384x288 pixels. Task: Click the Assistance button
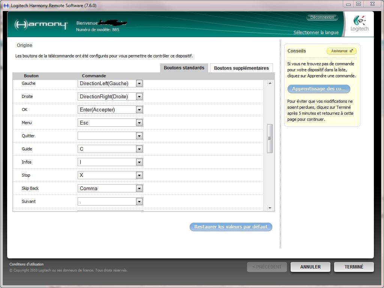[341, 51]
